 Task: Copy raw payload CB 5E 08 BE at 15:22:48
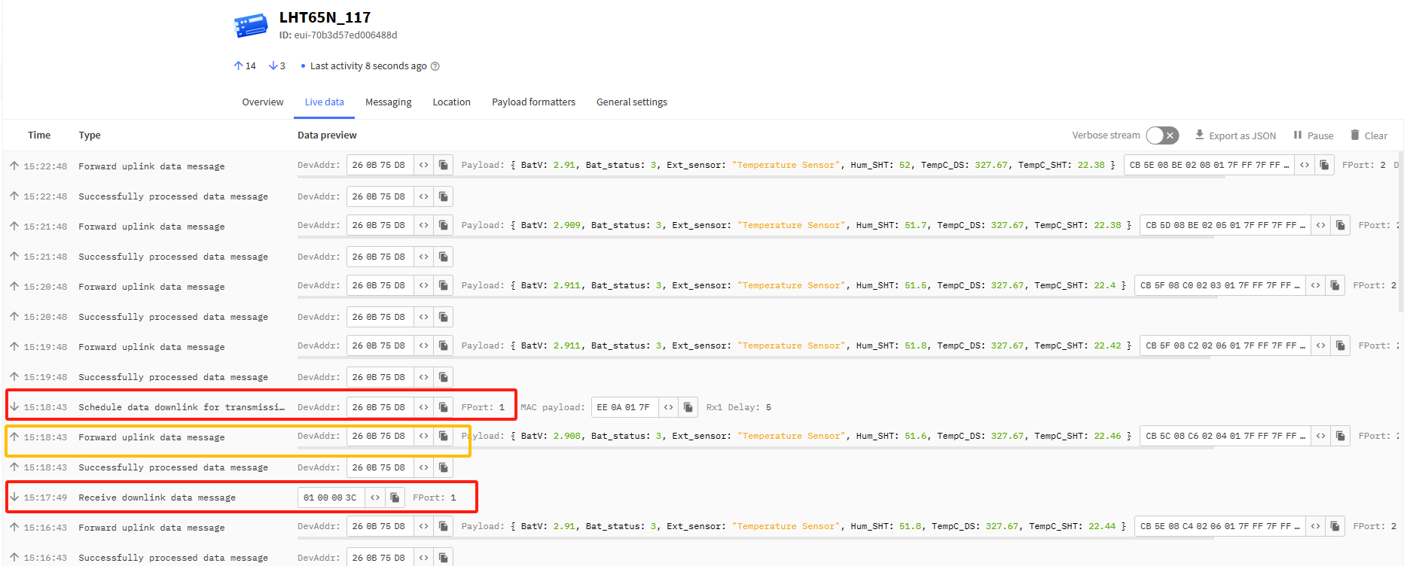pyautogui.click(x=1324, y=165)
